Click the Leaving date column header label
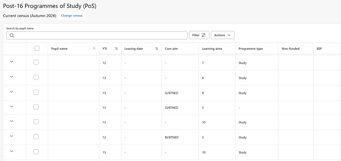The height and width of the screenshot is (161, 341). click(134, 49)
